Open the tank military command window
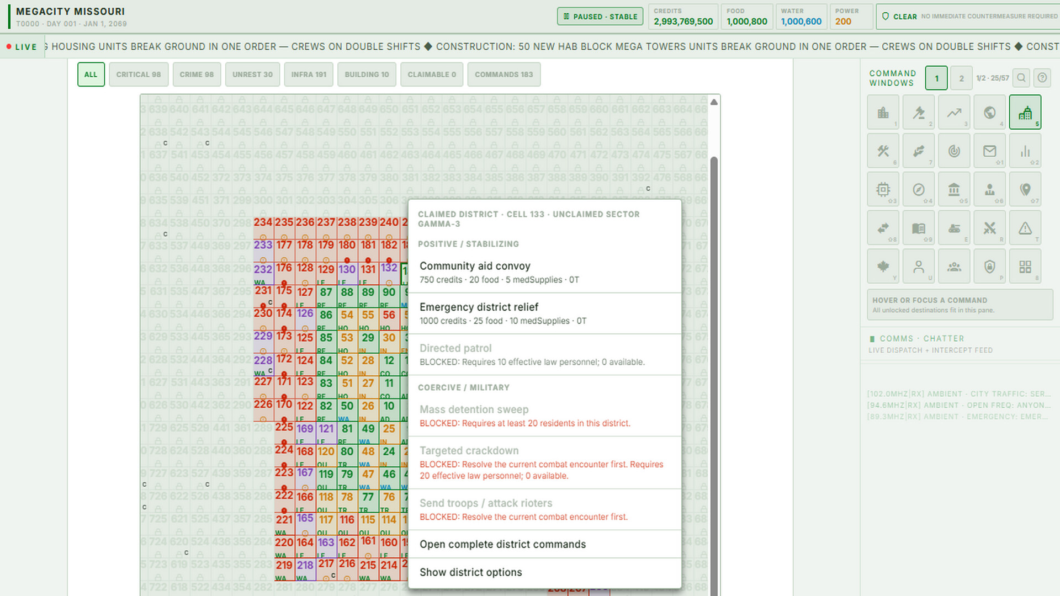Viewport: 1060px width, 596px height. 954,228
